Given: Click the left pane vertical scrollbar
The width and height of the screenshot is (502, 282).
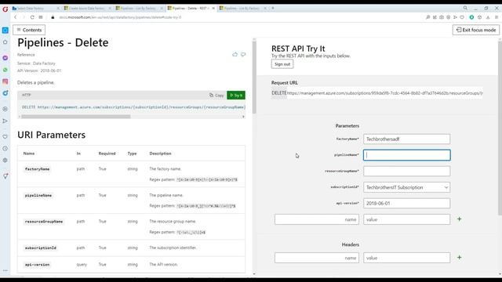Looking at the screenshot, I should 254,78.
